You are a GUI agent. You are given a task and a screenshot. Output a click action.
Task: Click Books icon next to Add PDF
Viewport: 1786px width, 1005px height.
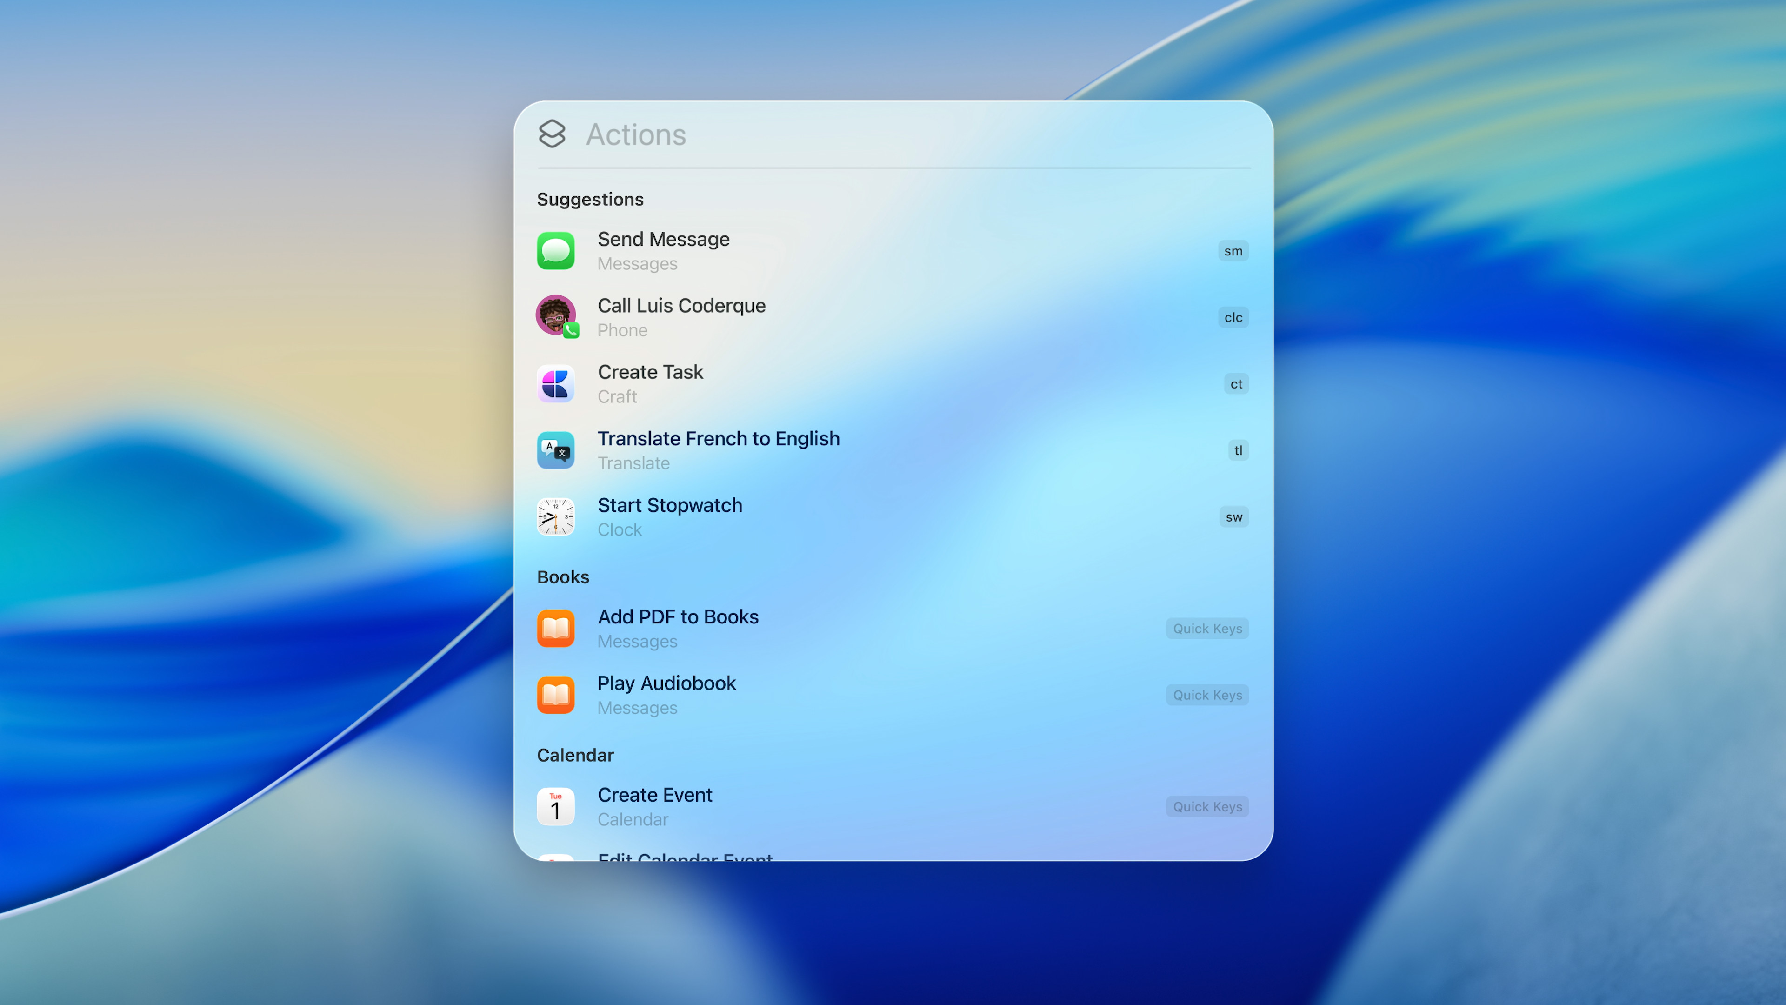(x=555, y=629)
